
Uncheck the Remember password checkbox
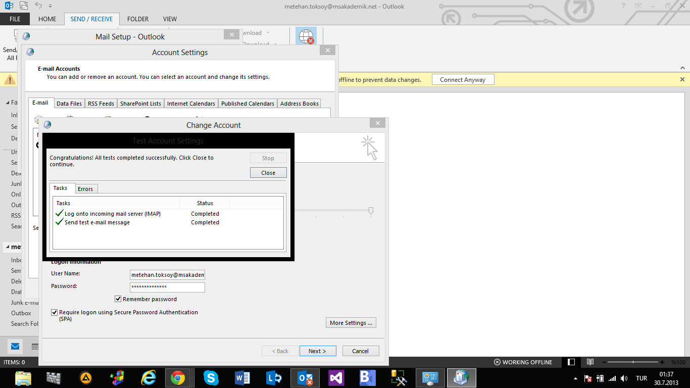(118, 299)
